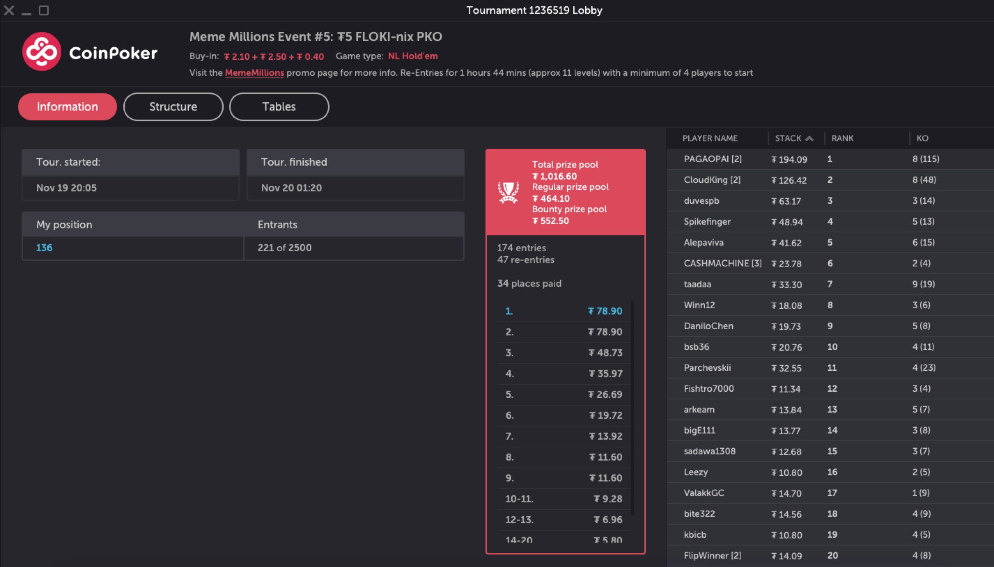The width and height of the screenshot is (994, 567).
Task: Open the Structure tab
Action: [x=173, y=107]
